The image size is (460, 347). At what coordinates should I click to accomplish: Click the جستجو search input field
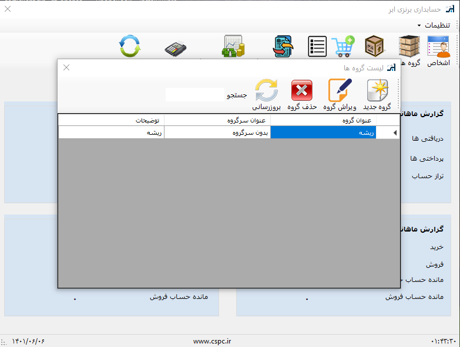194,94
